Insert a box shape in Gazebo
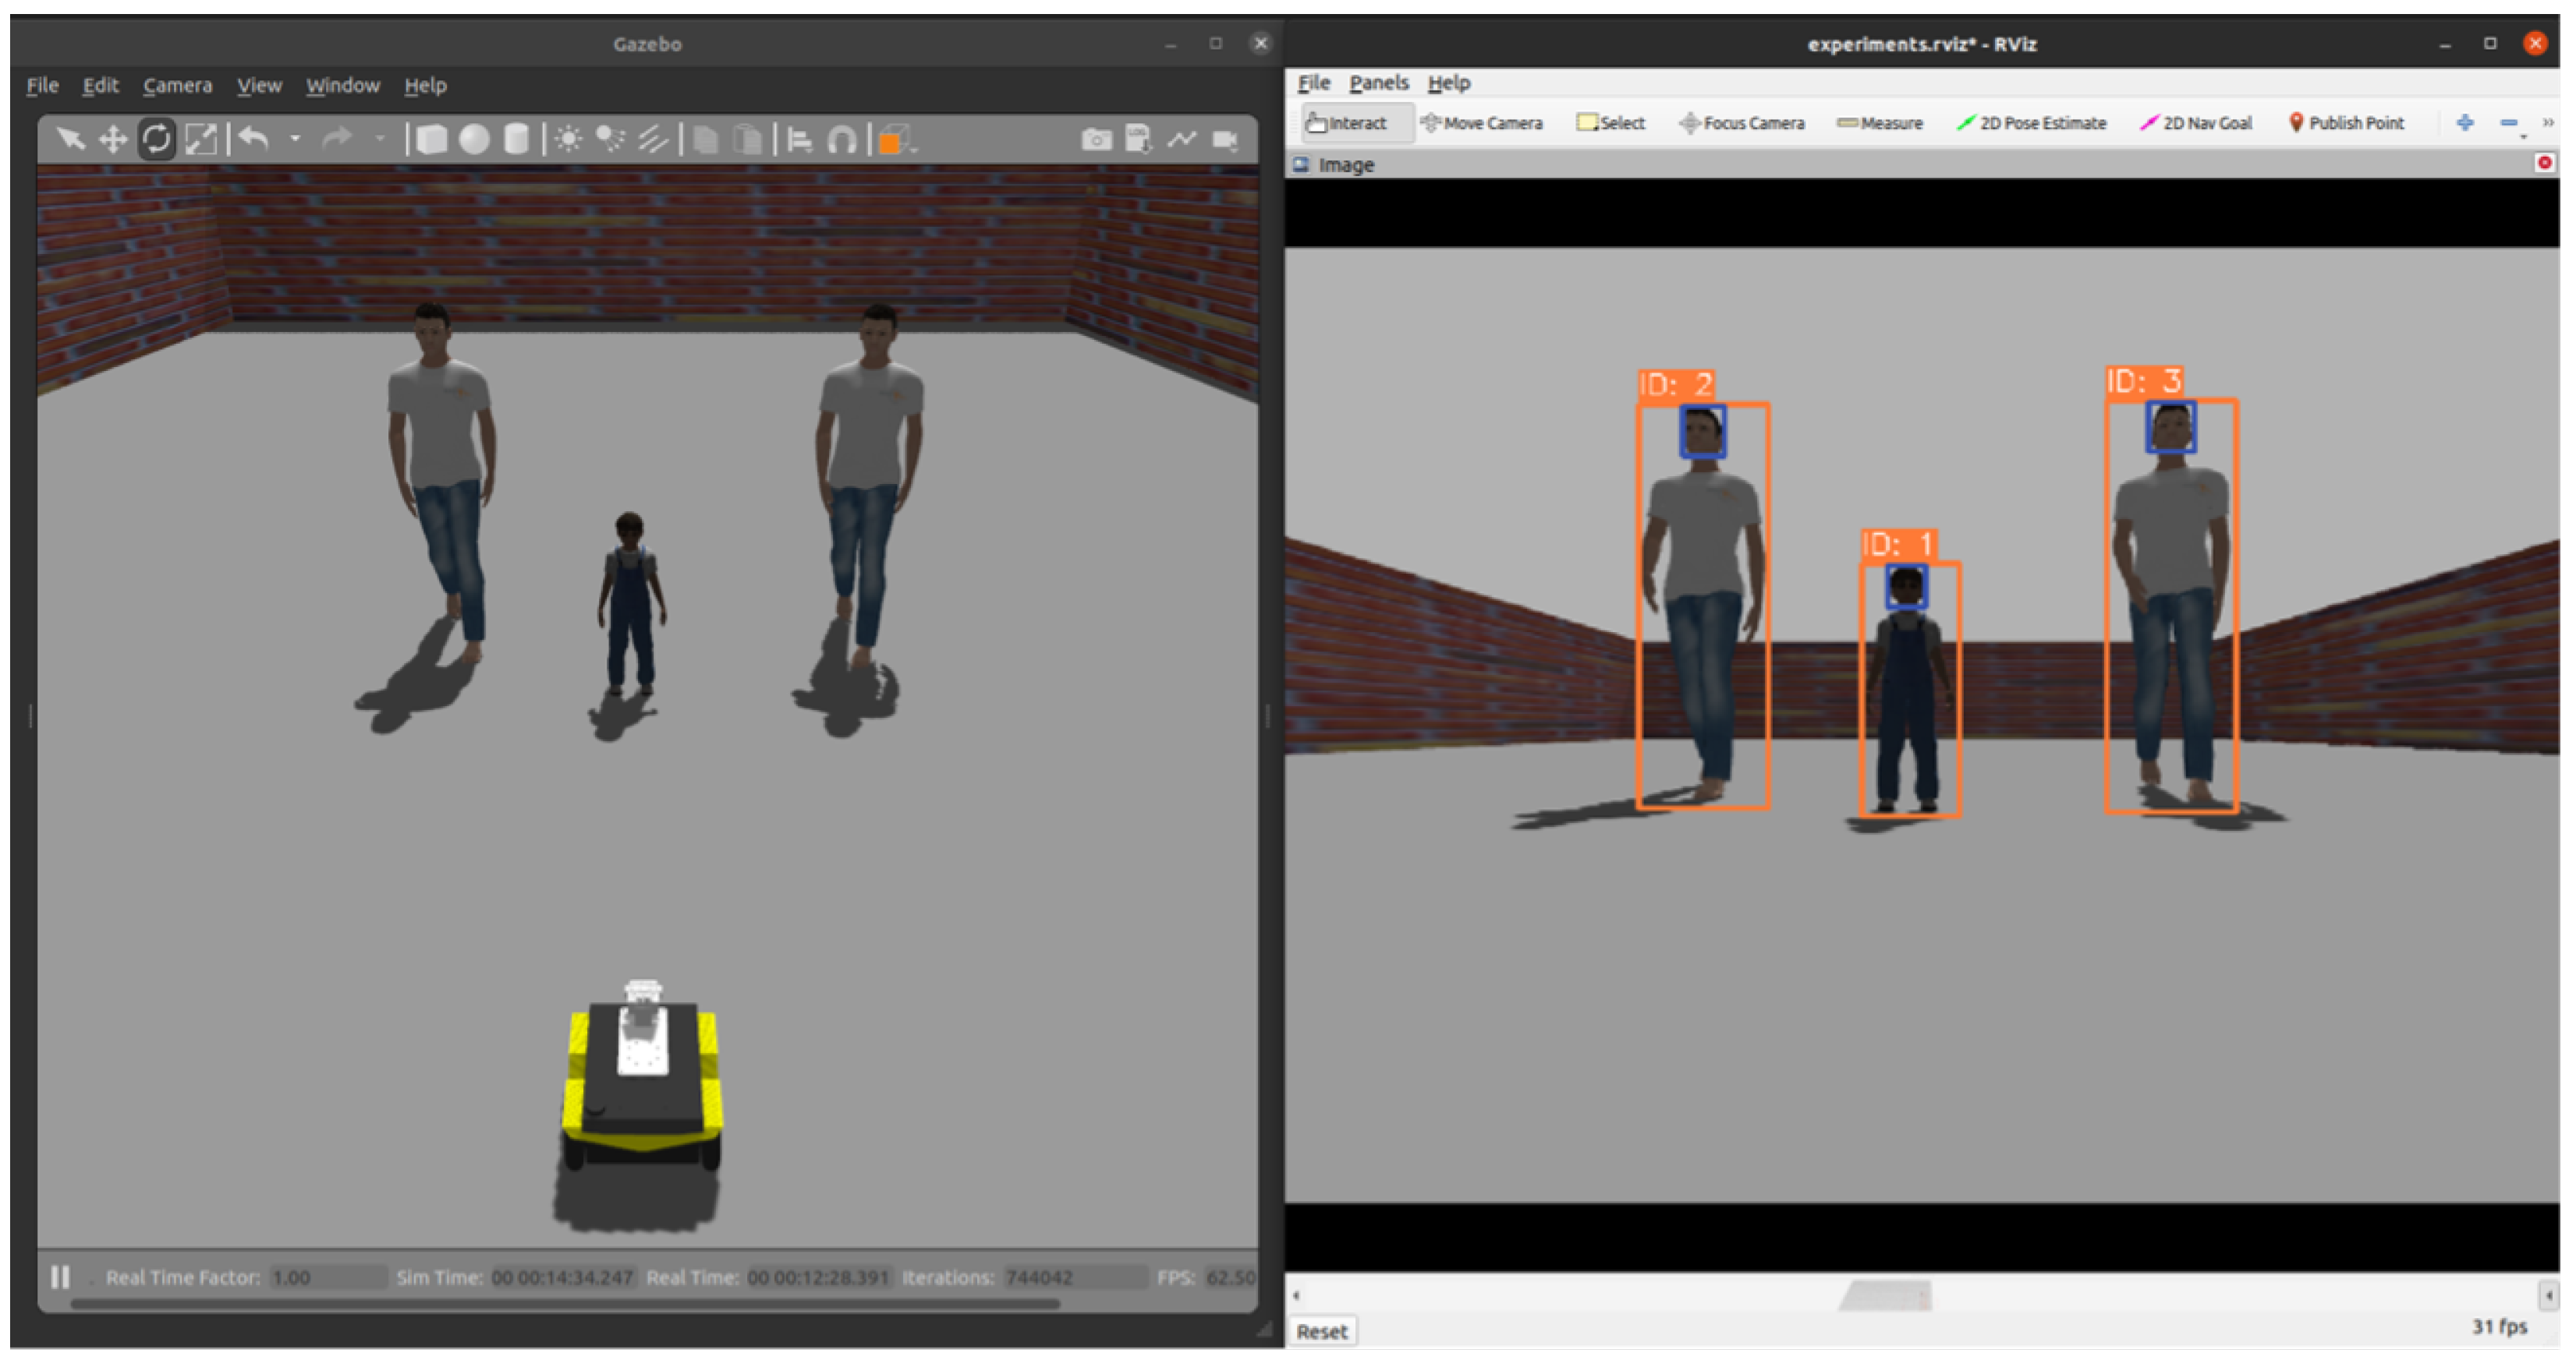Image resolution: width=2576 pixels, height=1360 pixels. pos(431,139)
